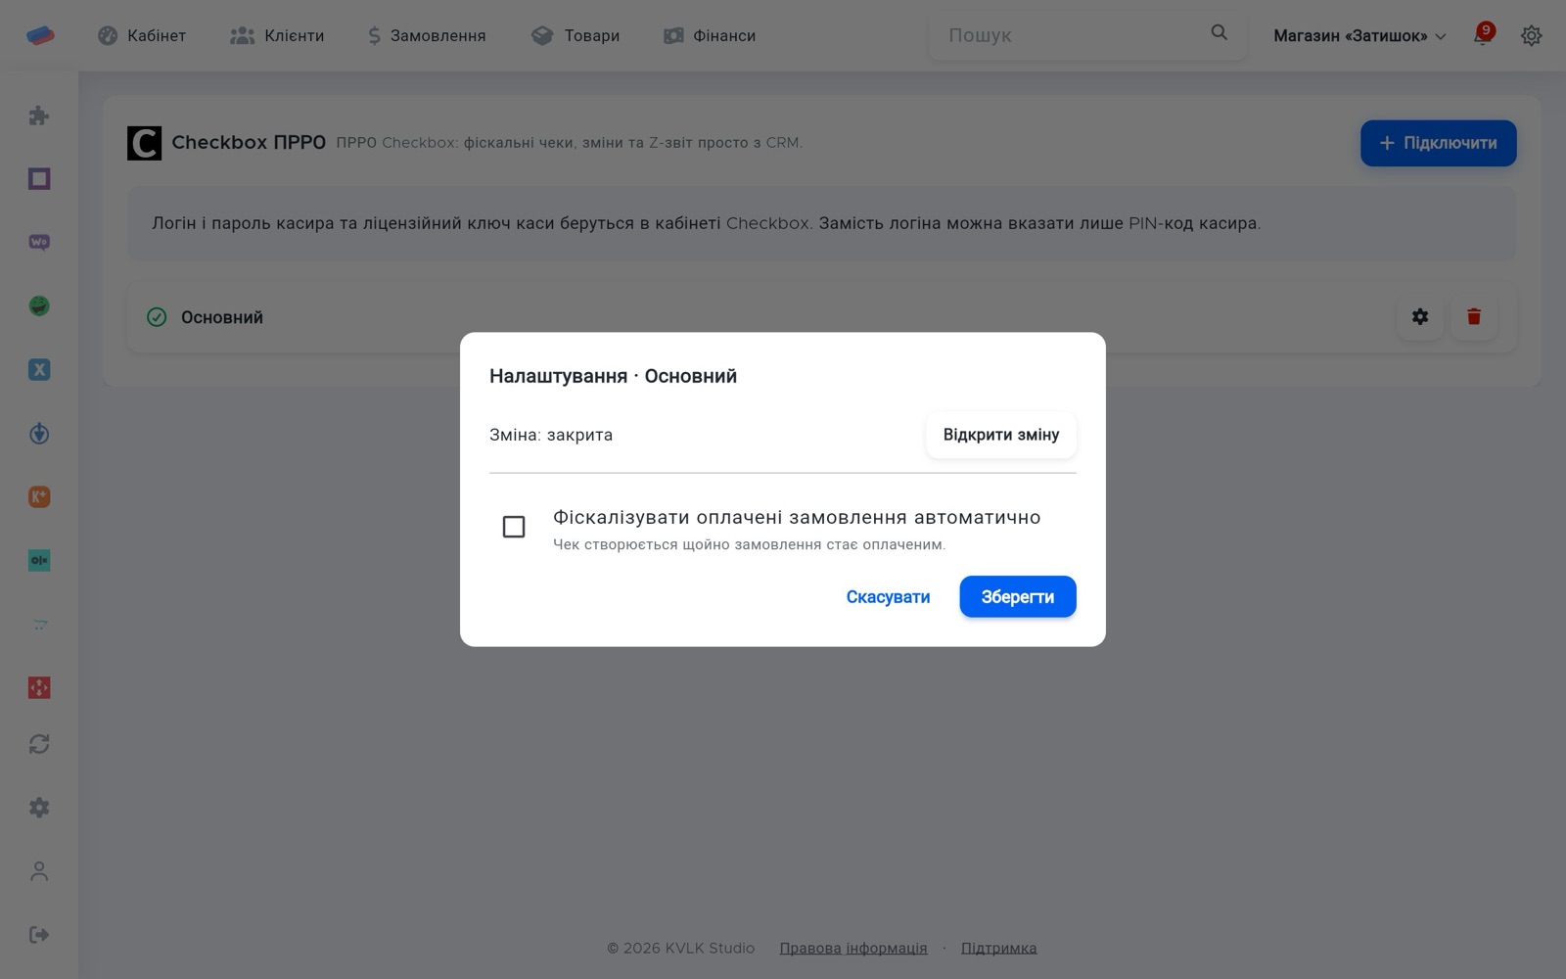1566x979 pixels.
Task: Open the purple Wo speech-bubble sidebar icon
Action: pyautogui.click(x=39, y=243)
